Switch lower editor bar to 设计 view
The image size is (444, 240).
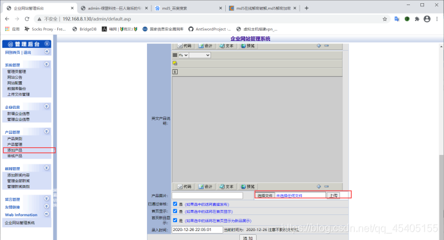(x=205, y=187)
